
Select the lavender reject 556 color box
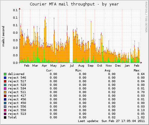[5, 107]
